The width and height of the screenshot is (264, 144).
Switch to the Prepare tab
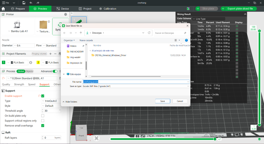pyautogui.click(x=18, y=9)
